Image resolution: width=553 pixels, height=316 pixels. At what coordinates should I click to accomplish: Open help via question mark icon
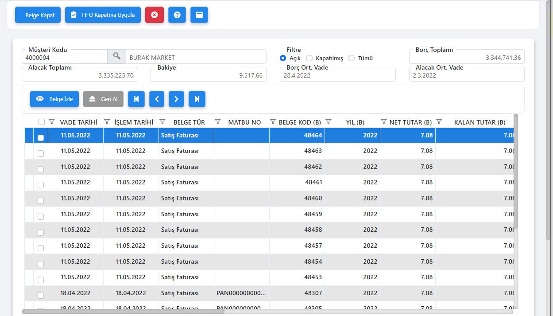click(177, 15)
